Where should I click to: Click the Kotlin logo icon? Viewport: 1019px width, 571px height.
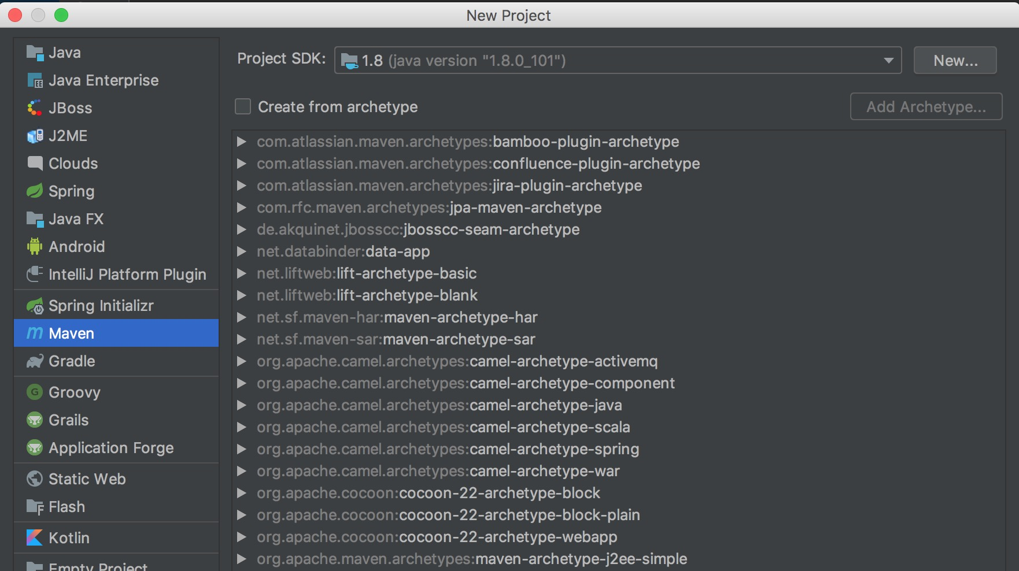coord(35,538)
